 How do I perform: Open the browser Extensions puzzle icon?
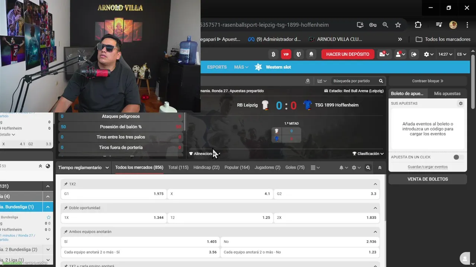(x=418, y=25)
